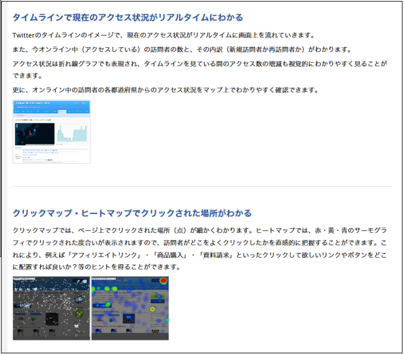
Task: Click the heading タイムラインで現在のアクセス状況がリアルタイムにわかる
Action: (128, 18)
